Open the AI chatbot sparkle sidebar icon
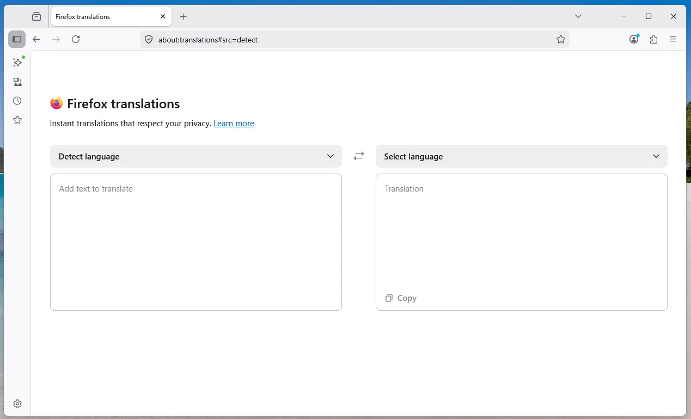 [17, 63]
